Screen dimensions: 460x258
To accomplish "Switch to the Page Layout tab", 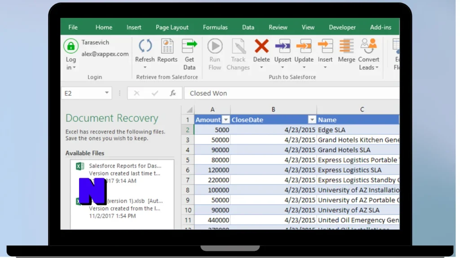I will coord(172,27).
